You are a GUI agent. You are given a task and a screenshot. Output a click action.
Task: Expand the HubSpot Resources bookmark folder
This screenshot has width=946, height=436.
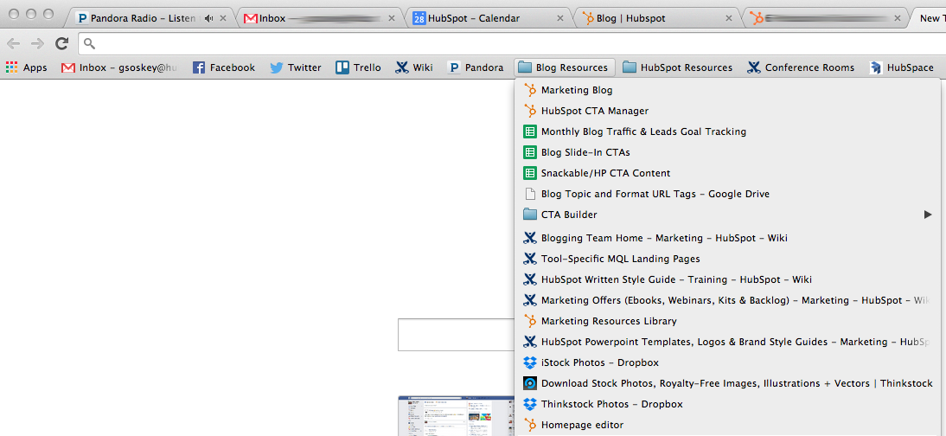coord(677,67)
